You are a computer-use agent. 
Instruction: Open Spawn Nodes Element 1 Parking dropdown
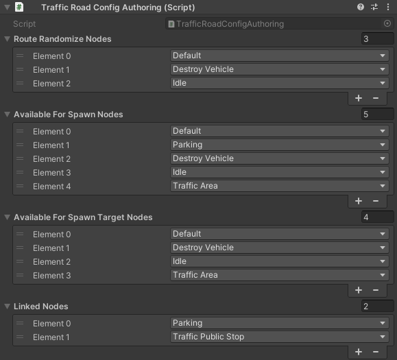coord(280,145)
